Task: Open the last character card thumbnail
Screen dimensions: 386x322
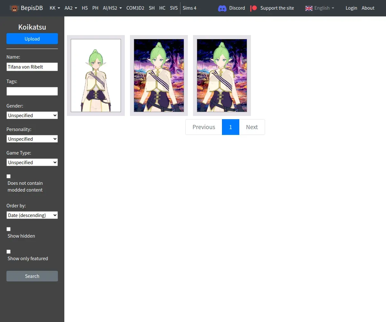Action: pos(222,76)
